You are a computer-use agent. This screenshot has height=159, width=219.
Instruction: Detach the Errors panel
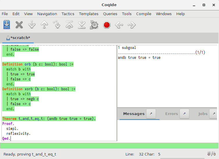point(184,114)
